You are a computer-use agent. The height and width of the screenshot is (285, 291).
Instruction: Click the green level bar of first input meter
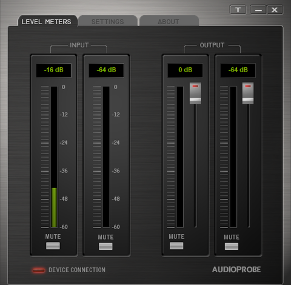click(54, 207)
